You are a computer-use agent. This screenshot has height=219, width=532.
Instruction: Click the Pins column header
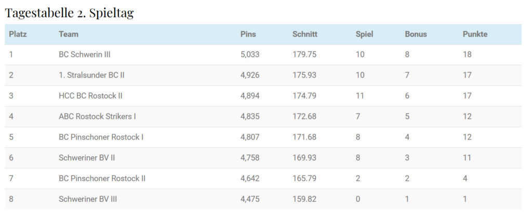[x=248, y=34]
